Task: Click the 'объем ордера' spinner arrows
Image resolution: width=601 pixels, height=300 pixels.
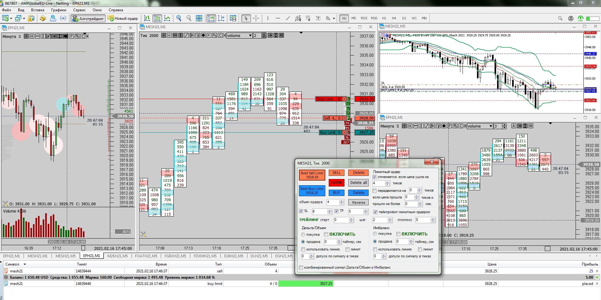Action: pyautogui.click(x=342, y=202)
